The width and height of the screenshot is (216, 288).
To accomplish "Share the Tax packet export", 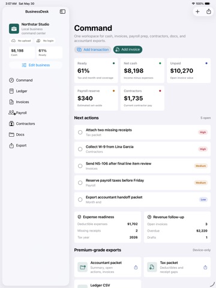I will (x=205, y=267).
